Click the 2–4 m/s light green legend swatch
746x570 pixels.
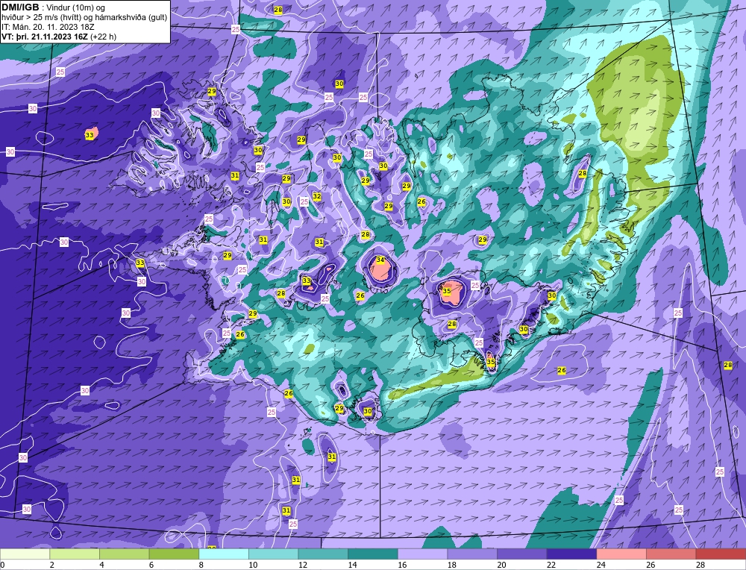point(74,554)
